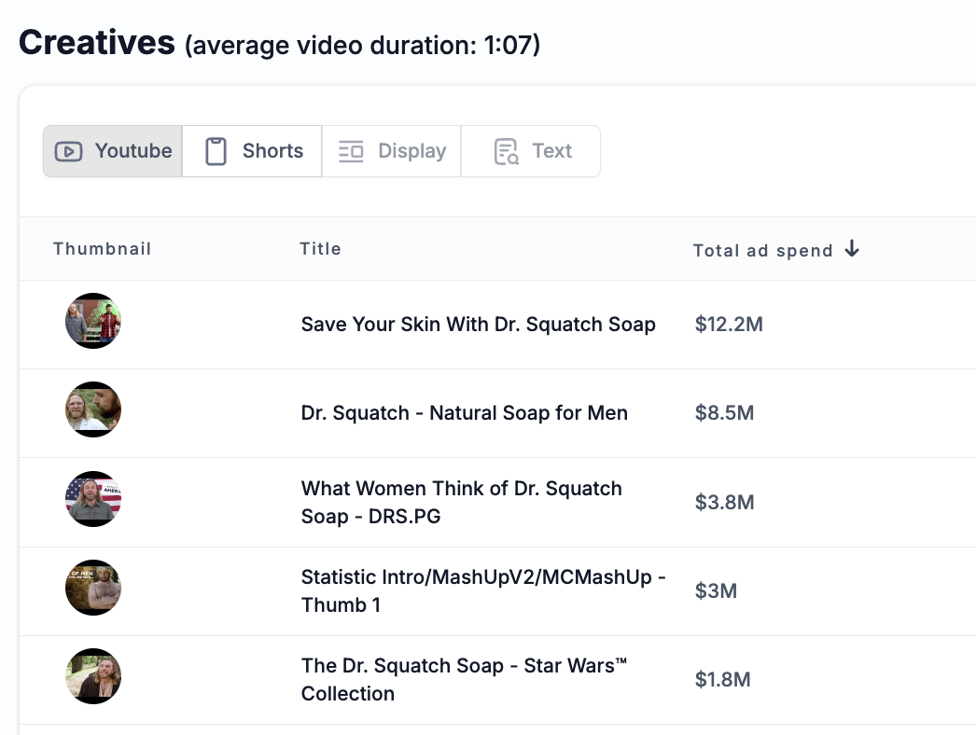The width and height of the screenshot is (976, 735).
Task: Click the Text search document icon
Action: click(507, 151)
